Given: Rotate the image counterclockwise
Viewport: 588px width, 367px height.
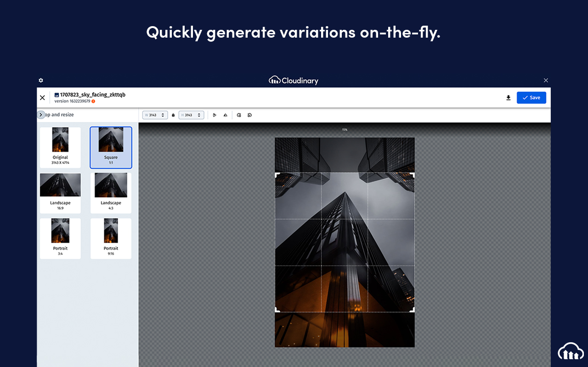Looking at the screenshot, I should point(249,115).
